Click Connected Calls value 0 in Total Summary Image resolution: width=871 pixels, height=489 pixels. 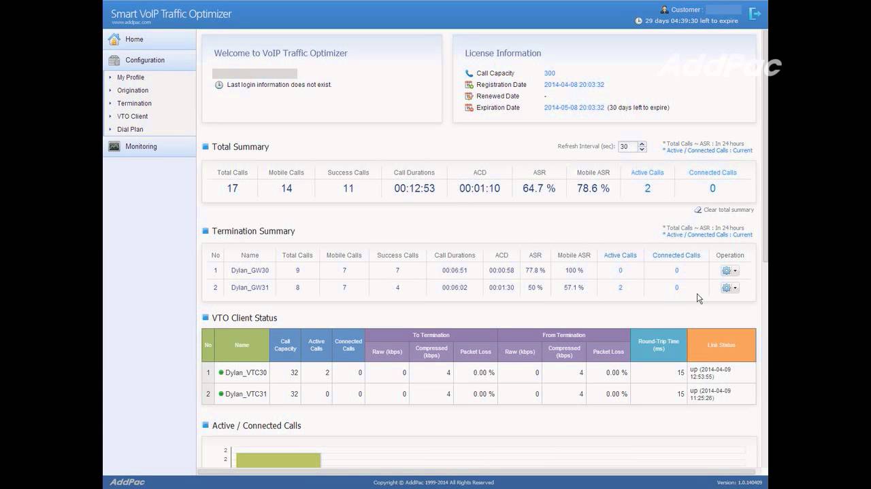tap(712, 188)
